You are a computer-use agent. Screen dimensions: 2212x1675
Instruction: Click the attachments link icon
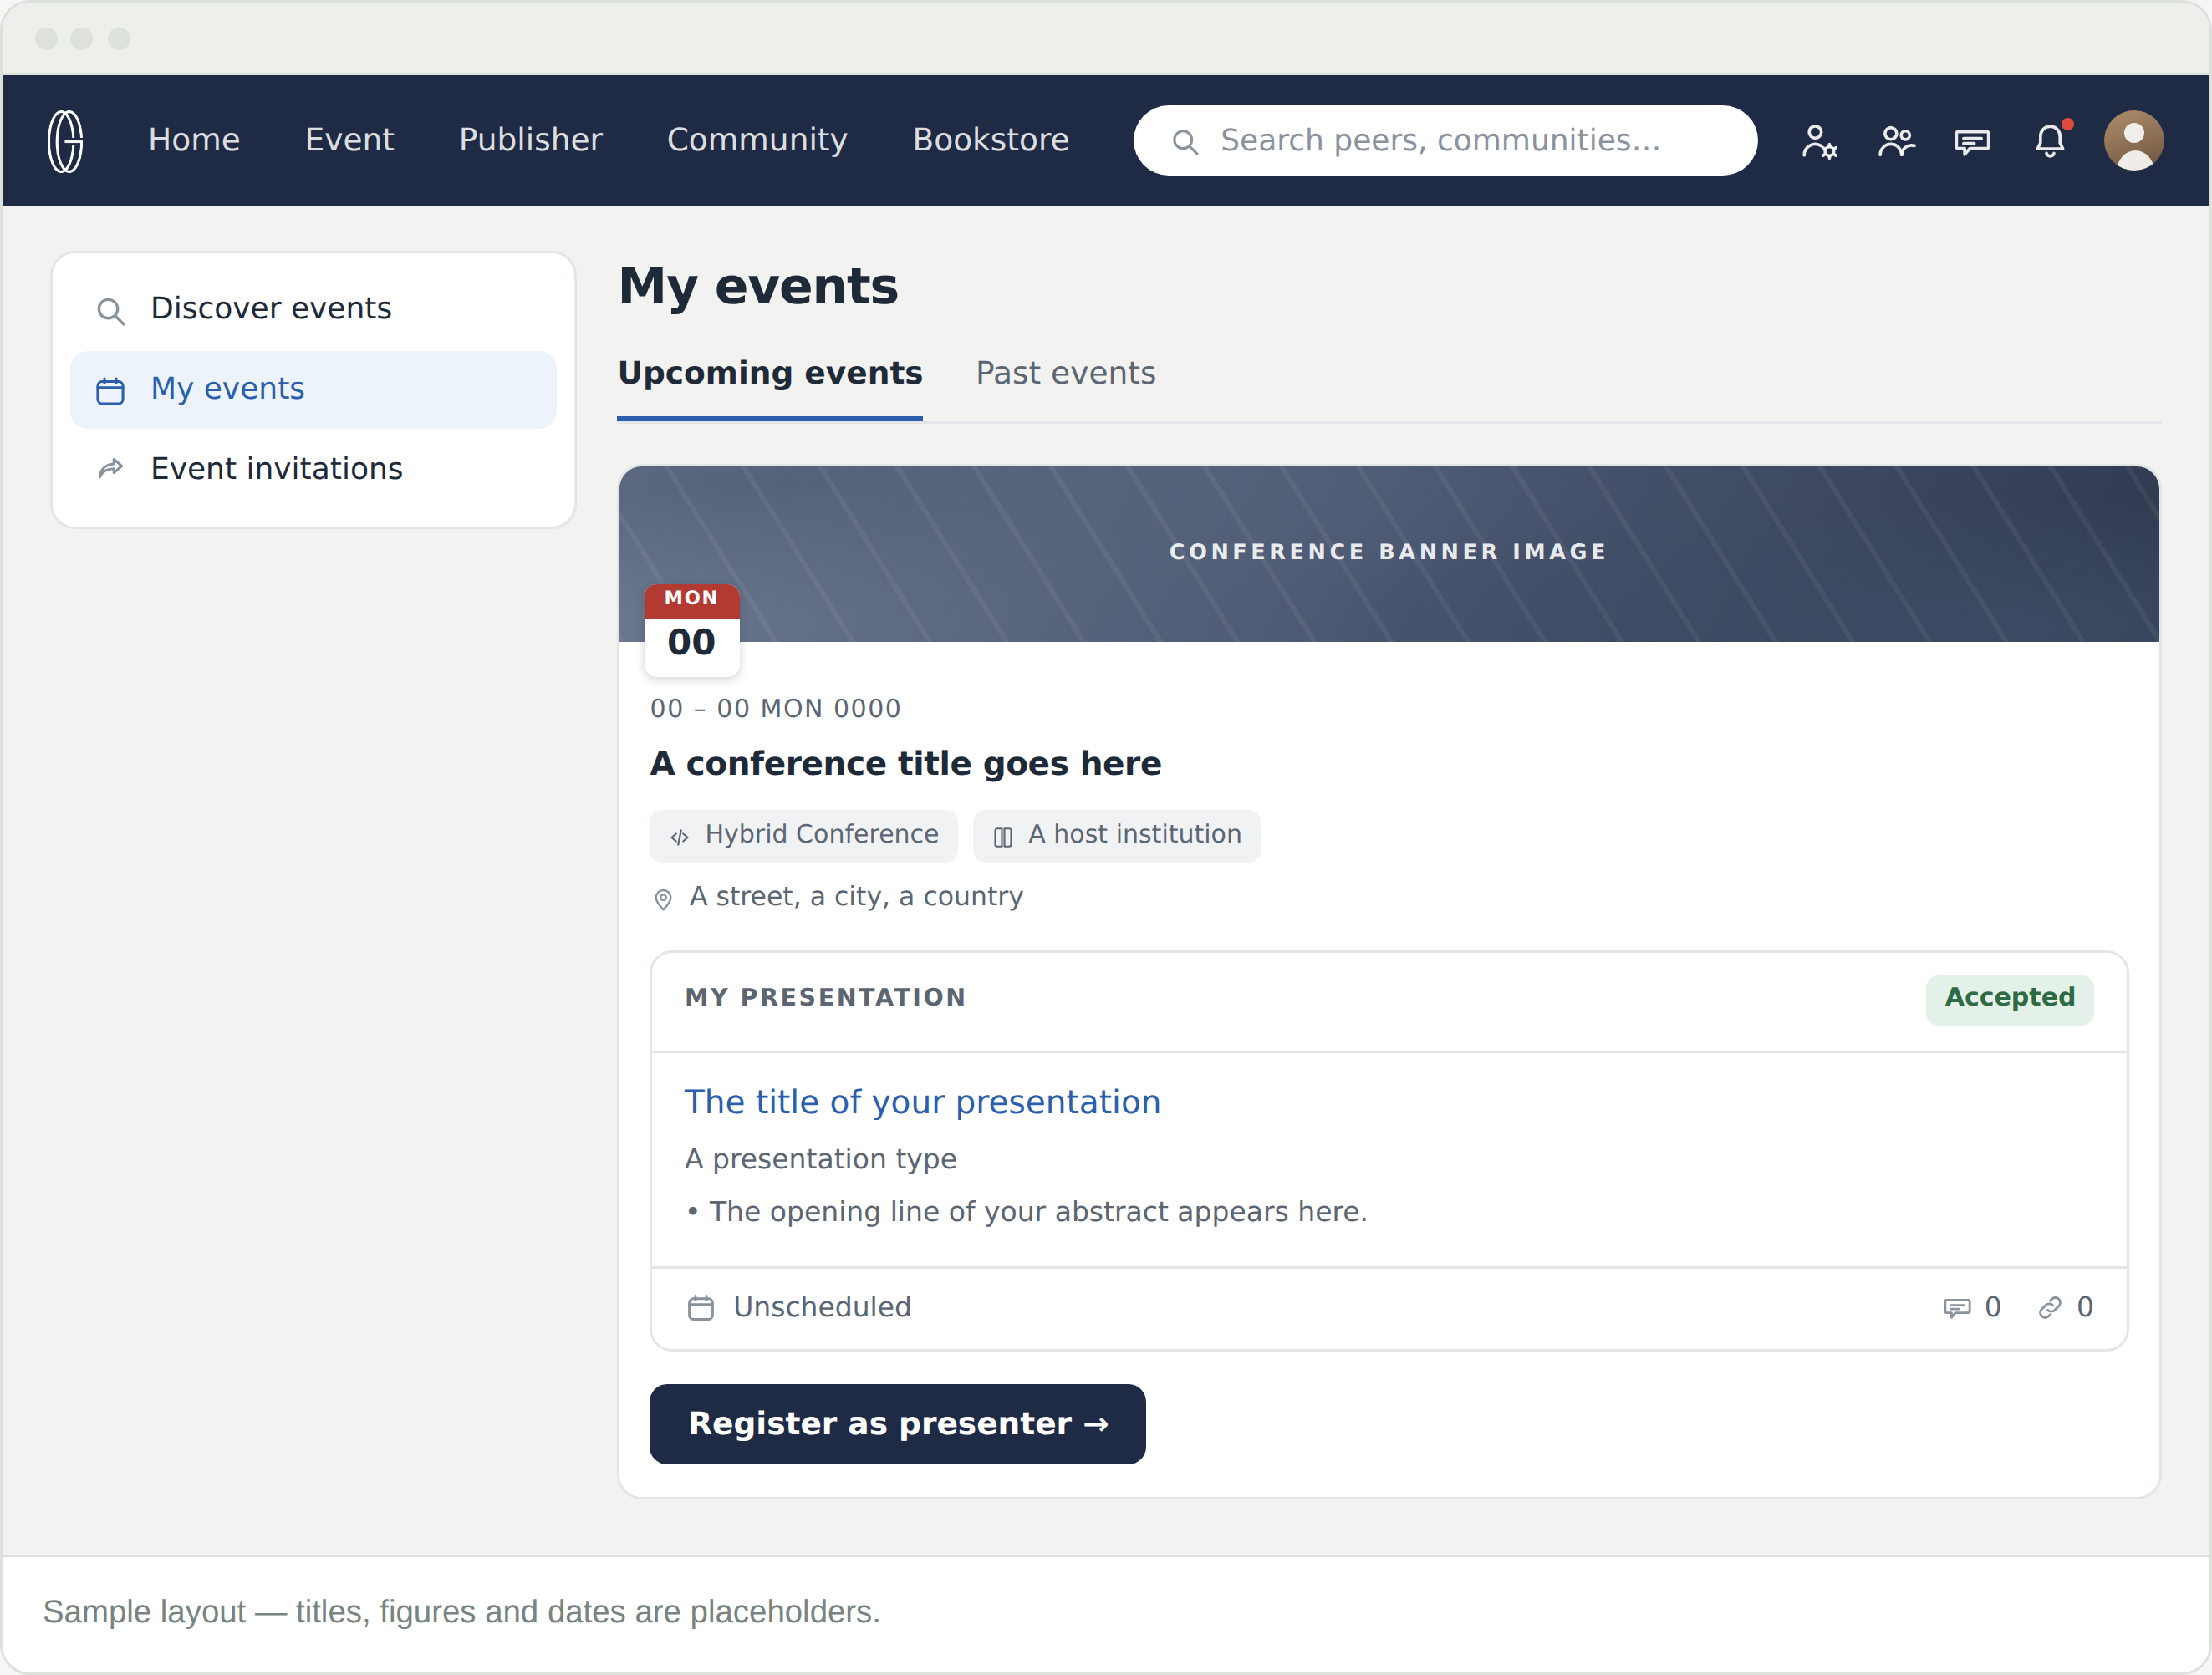click(2050, 1307)
